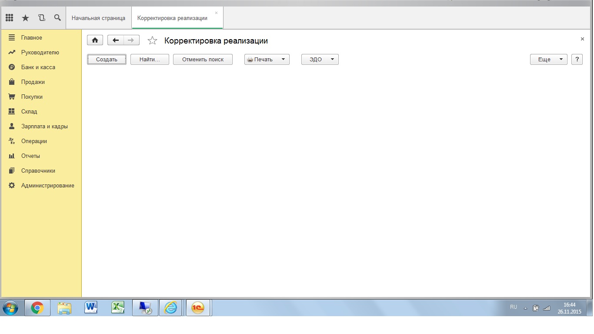Switch to Начальная страница tab
Viewport: 594px width, 334px height.
99,18
